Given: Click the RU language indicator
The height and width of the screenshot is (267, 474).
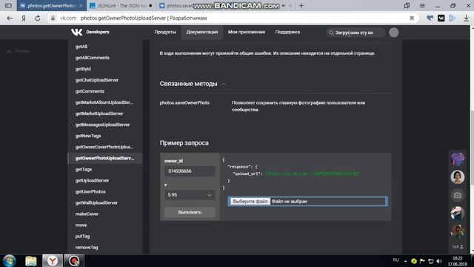Looking at the screenshot, I should [395, 260].
